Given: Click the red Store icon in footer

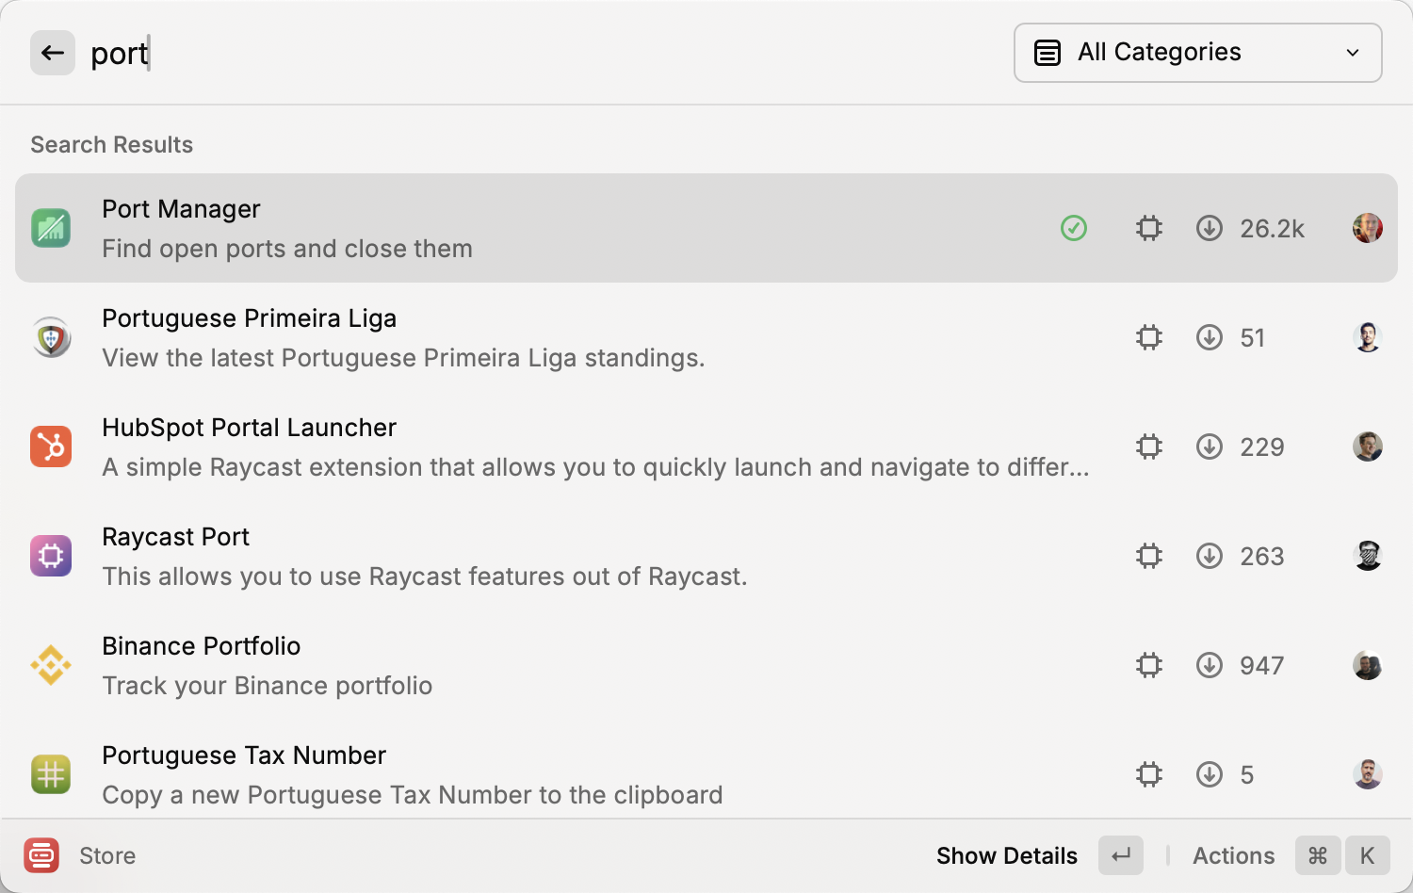Looking at the screenshot, I should pyautogui.click(x=41, y=855).
